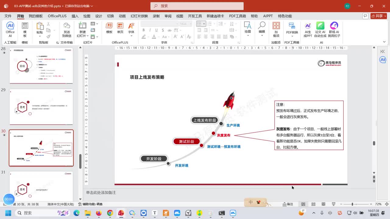The height and width of the screenshot is (219, 390).
Task: Click 简体中文(中国大陆) language indicator
Action: (60, 204)
